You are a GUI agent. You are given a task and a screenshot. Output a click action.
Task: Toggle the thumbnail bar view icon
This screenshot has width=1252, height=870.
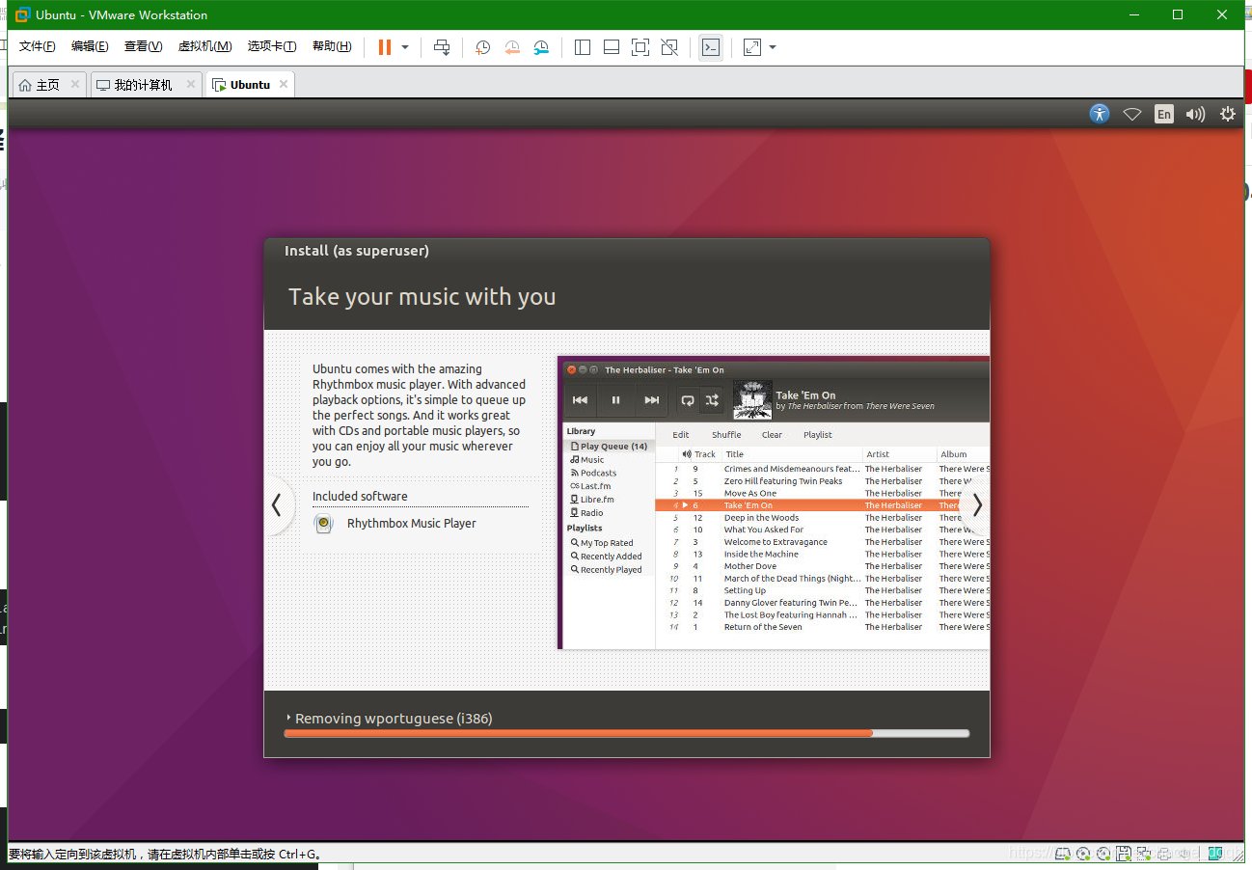[612, 47]
